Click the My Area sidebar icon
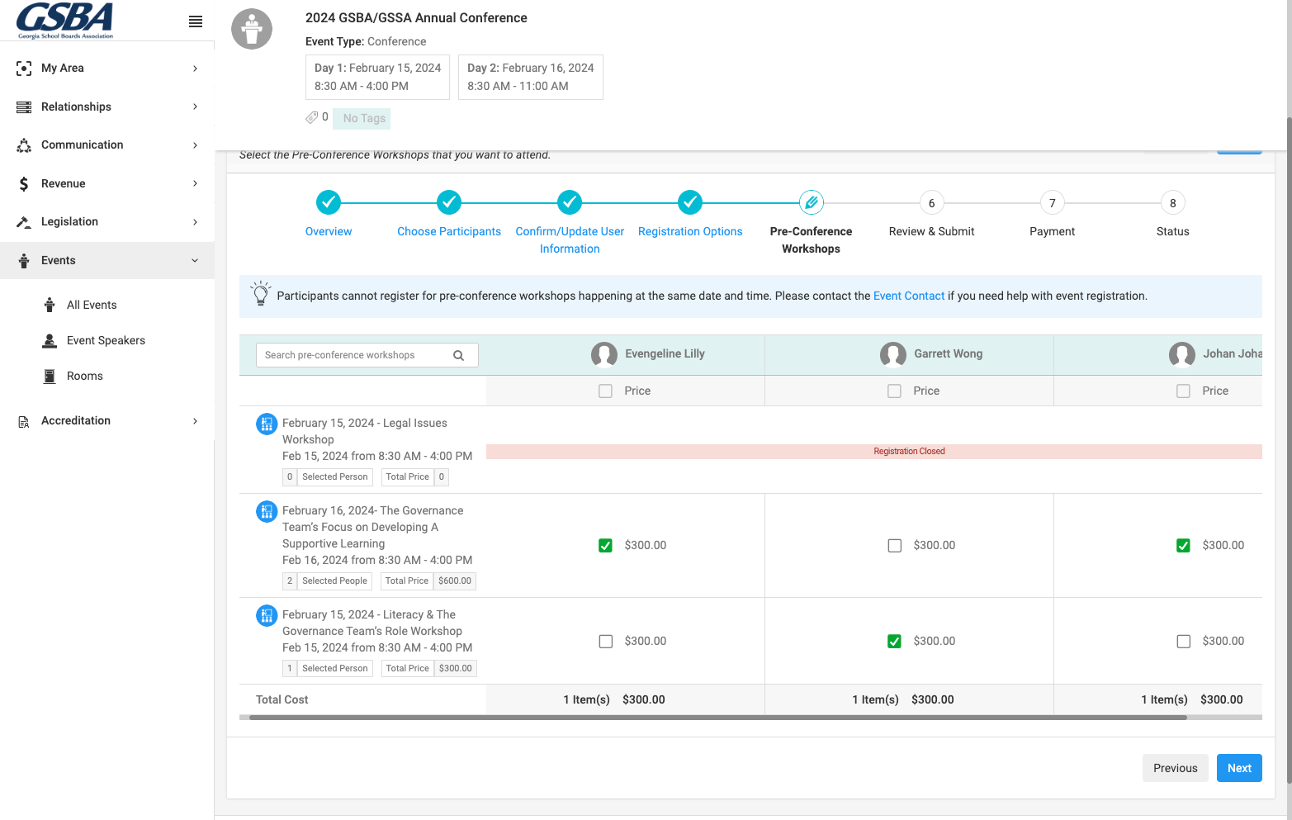This screenshot has height=820, width=1292. 24,69
